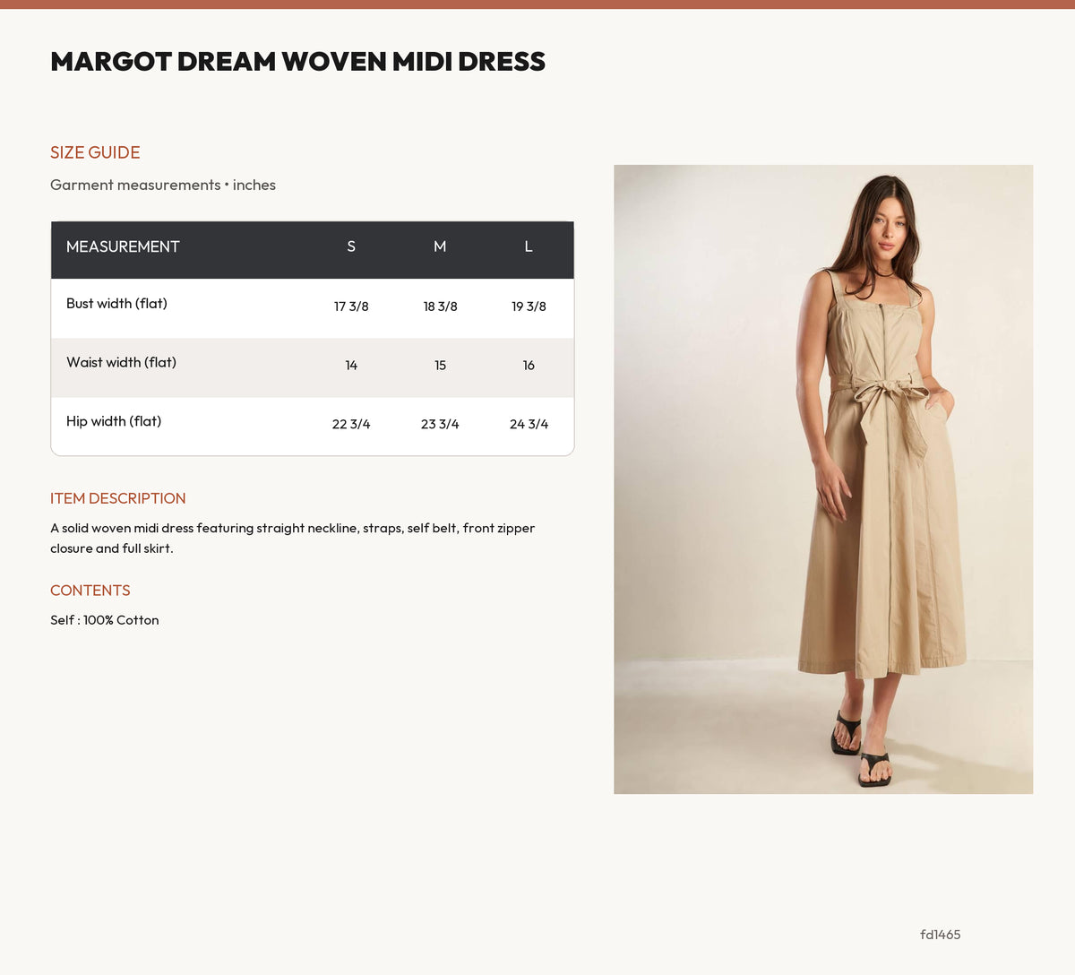Click the product code fd1465
The width and height of the screenshot is (1075, 975).
(941, 935)
